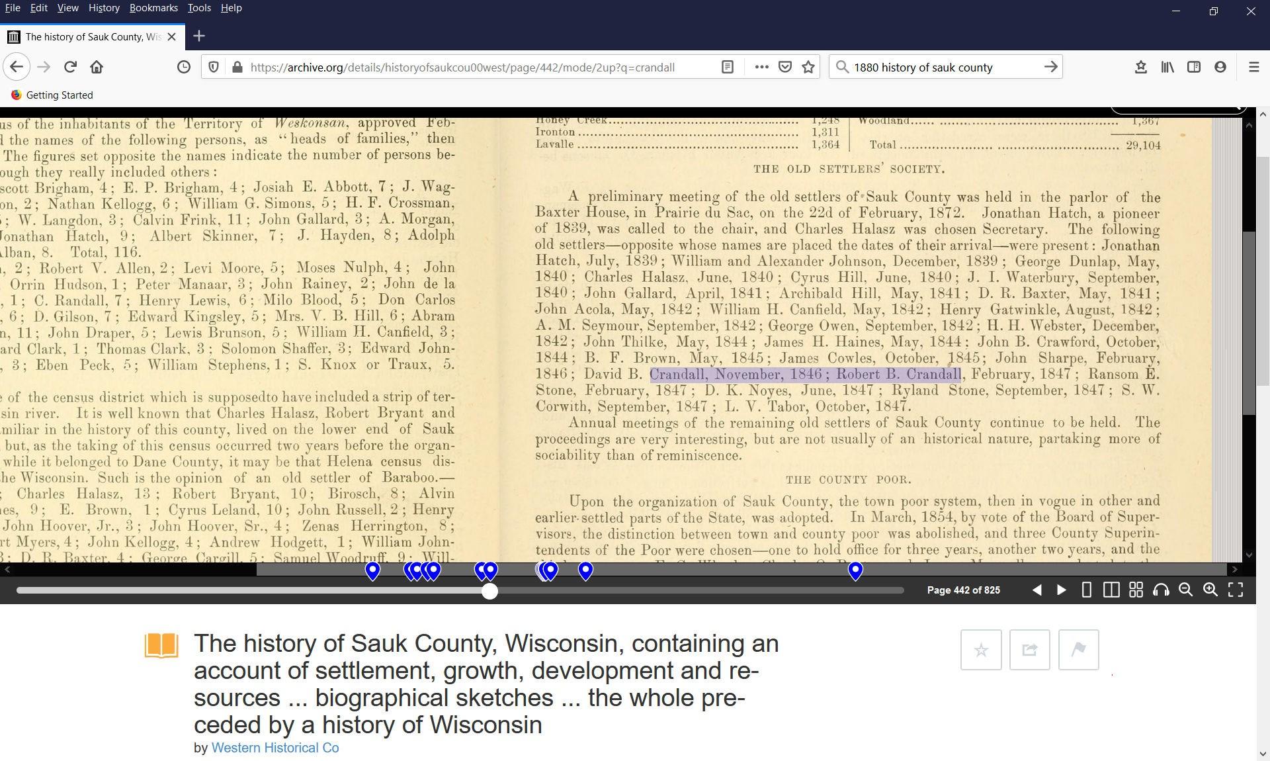Zoom in on the book page
This screenshot has height=761, width=1270.
coord(1210,590)
